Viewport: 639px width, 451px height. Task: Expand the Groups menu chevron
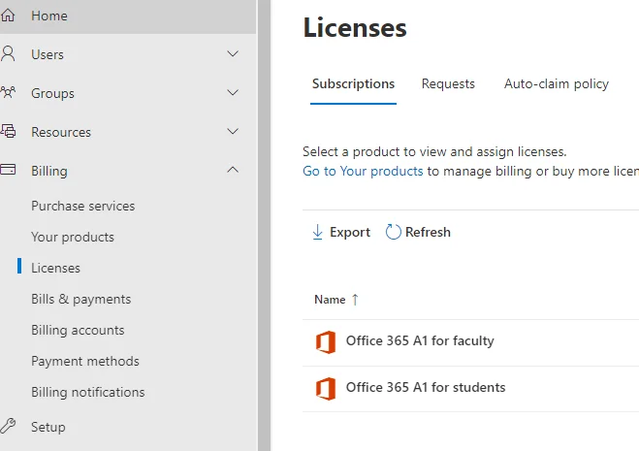[x=233, y=92]
